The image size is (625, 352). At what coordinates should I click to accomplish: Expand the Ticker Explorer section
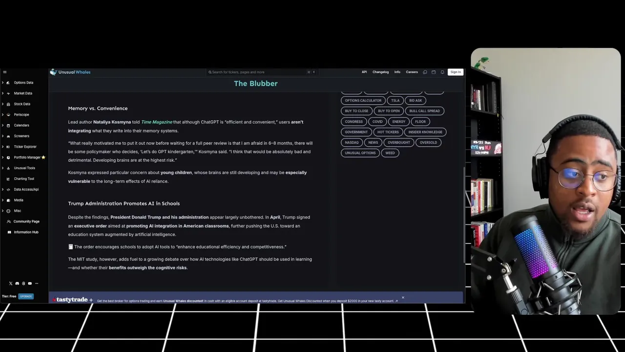(3, 147)
